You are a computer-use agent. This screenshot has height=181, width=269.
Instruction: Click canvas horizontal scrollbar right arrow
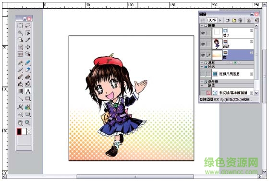pos(260,176)
